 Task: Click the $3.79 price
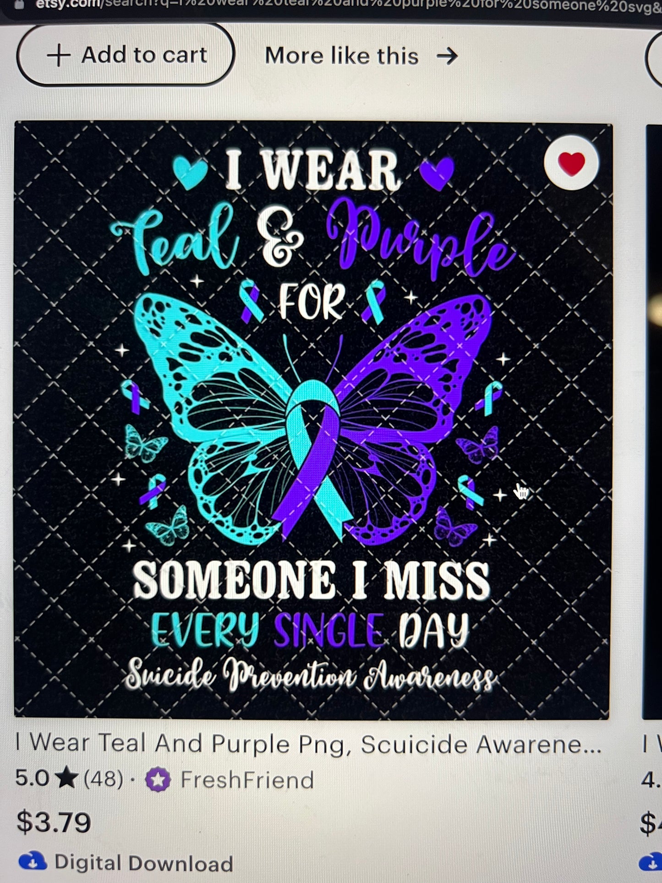[54, 823]
